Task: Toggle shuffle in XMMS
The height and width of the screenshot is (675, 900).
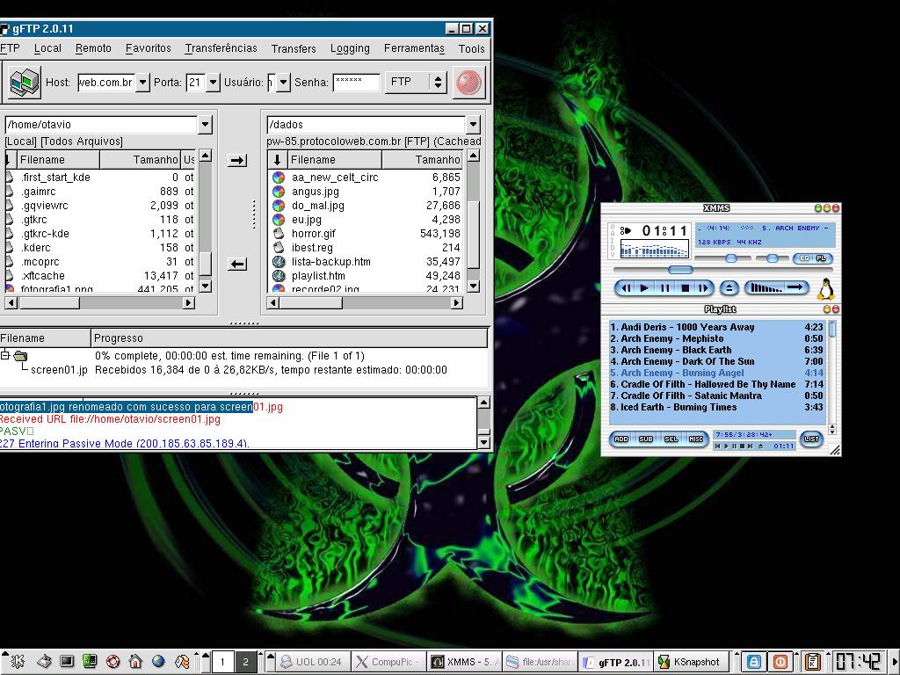Action: pos(766,288)
